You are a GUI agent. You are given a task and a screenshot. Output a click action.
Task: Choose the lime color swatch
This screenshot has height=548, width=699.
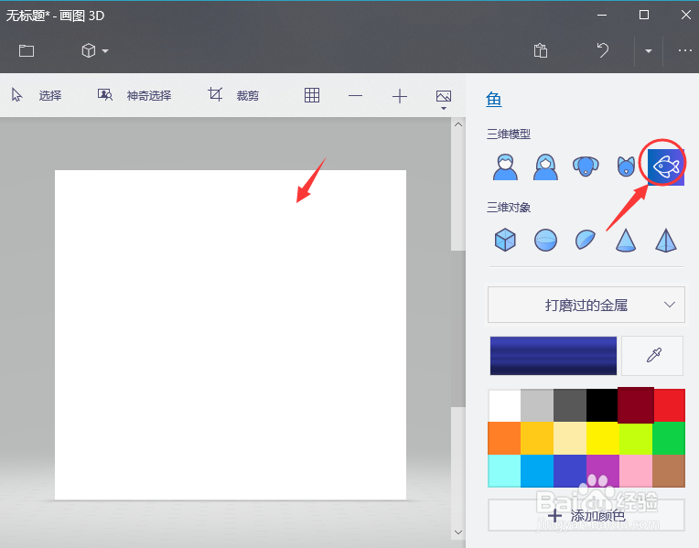[x=636, y=438]
